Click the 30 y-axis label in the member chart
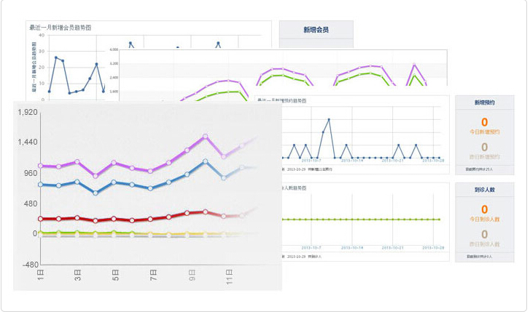The height and width of the screenshot is (314, 530). [42, 51]
